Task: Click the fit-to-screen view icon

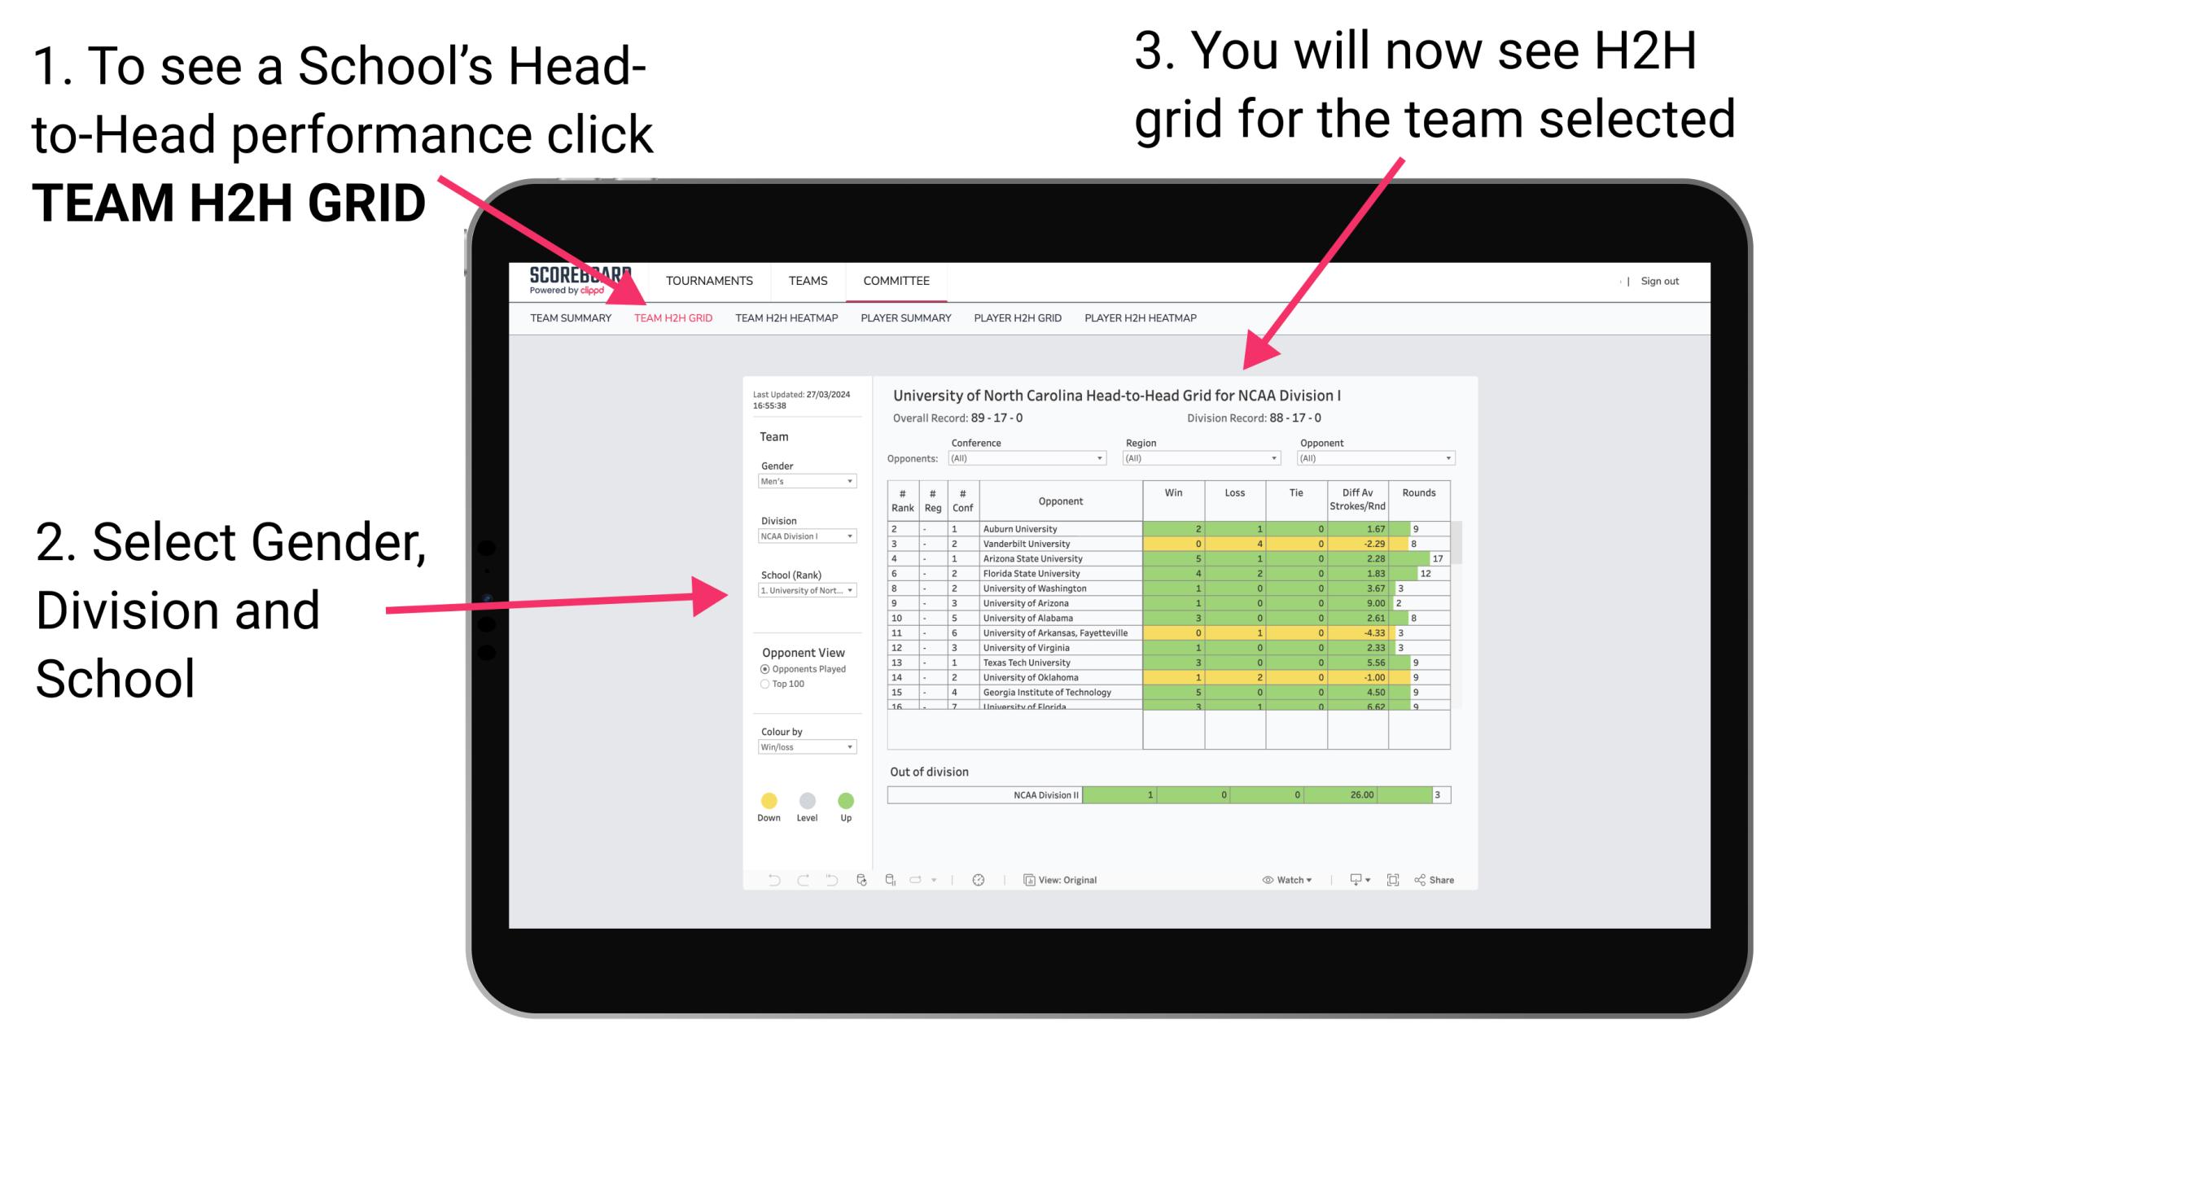Action: (1393, 879)
